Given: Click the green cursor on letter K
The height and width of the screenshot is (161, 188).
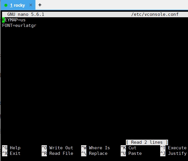Looking at the screenshot, I should (x=3, y=20).
